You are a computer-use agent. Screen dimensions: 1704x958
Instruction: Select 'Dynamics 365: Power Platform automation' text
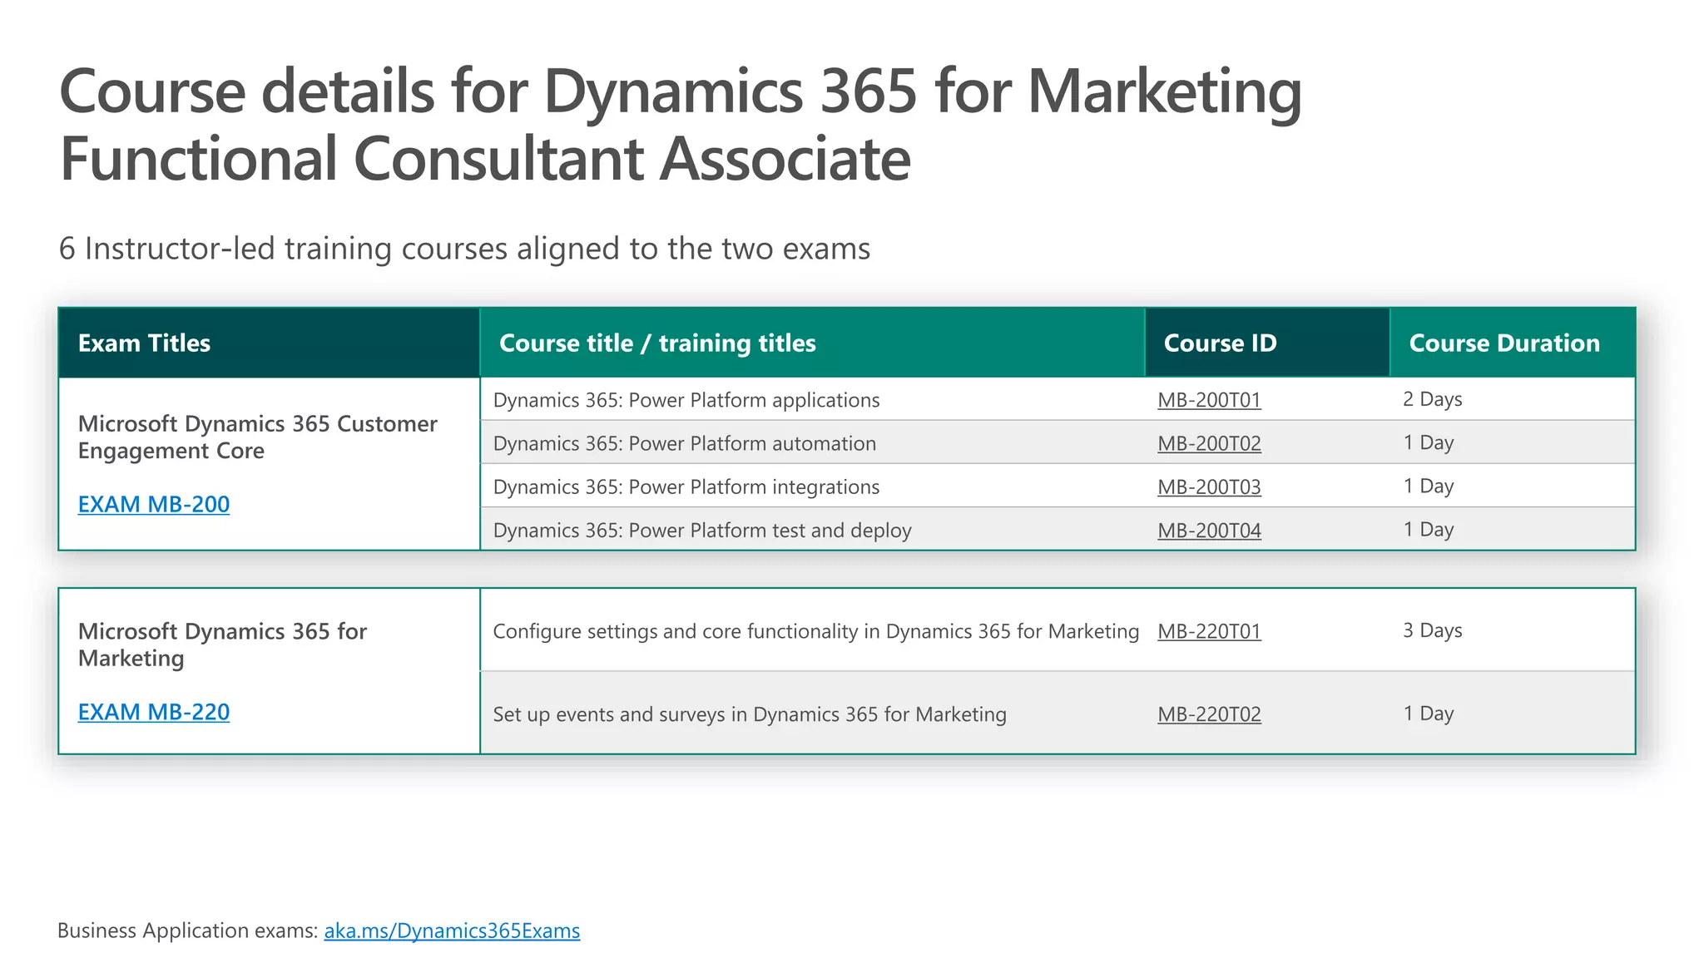pos(685,443)
